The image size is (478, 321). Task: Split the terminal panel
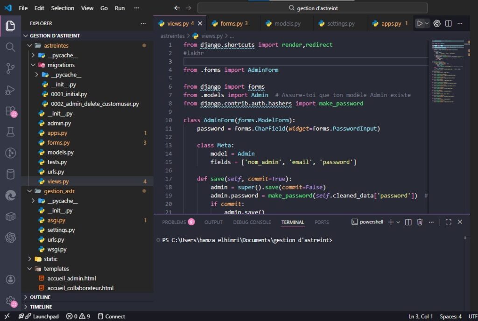[408, 222]
